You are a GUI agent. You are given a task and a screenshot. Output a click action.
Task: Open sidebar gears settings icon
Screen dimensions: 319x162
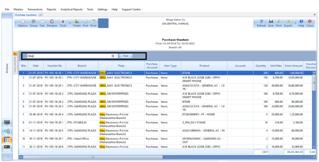pyautogui.click(x=7, y=131)
